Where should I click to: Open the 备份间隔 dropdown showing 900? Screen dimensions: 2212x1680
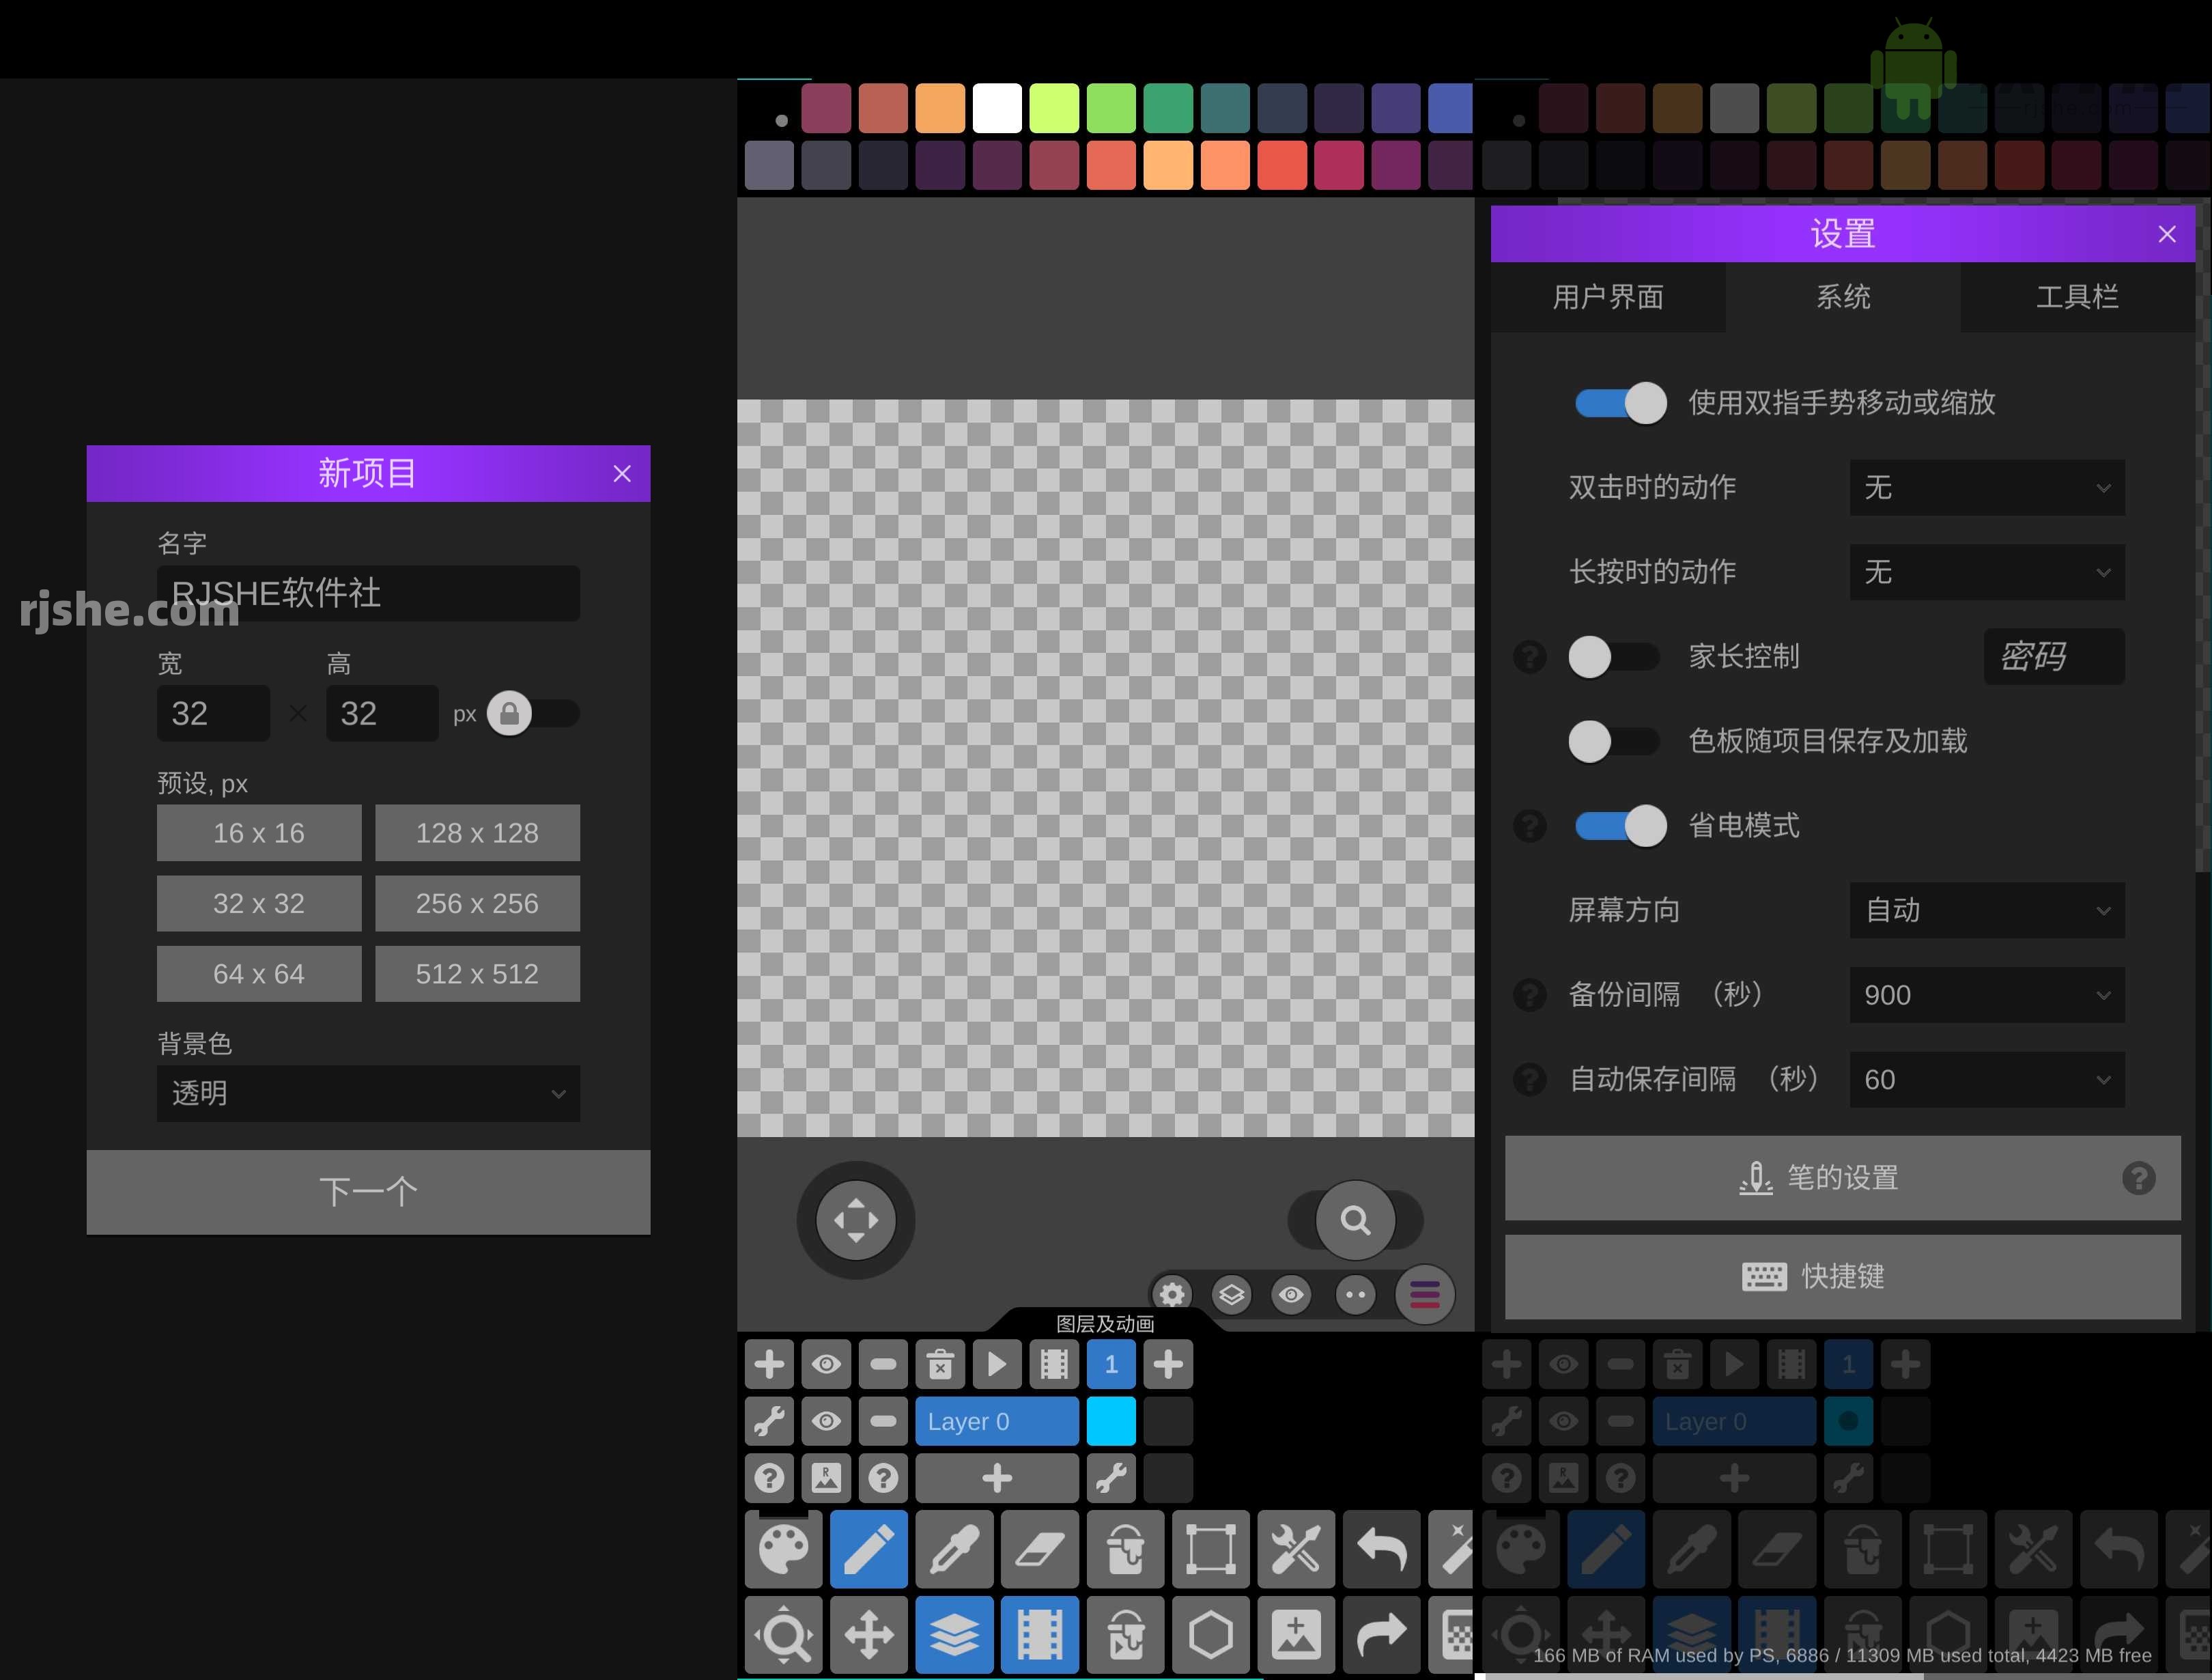pyautogui.click(x=1986, y=994)
